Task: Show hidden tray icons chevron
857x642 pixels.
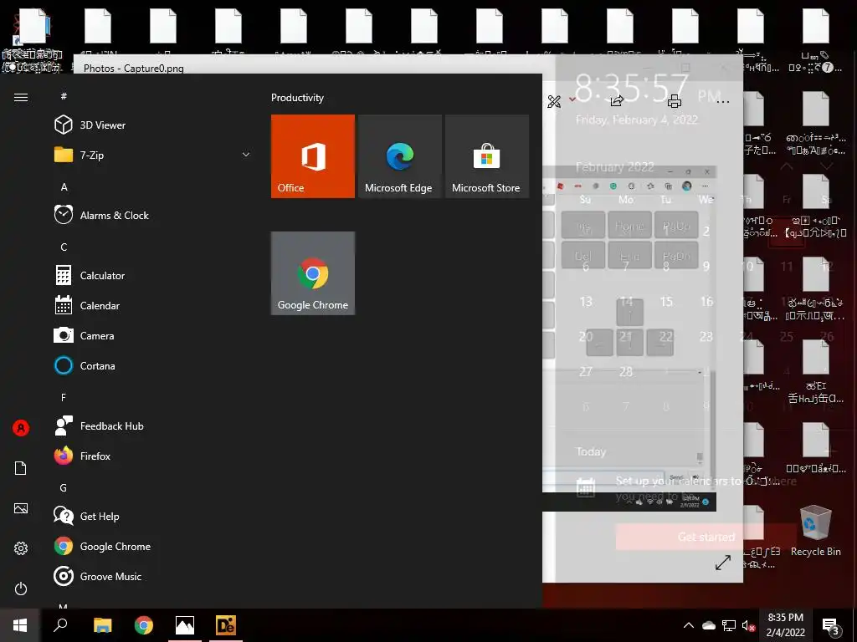Action: coord(689,625)
